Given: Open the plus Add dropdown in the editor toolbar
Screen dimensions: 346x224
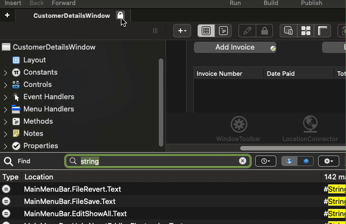Looking at the screenshot, I should click(x=182, y=31).
